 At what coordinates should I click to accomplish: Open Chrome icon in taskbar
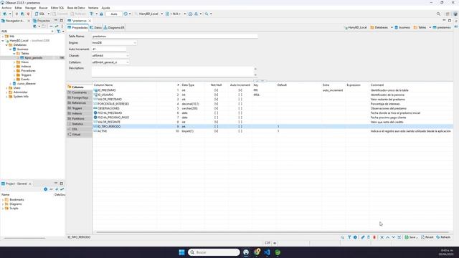257,252
